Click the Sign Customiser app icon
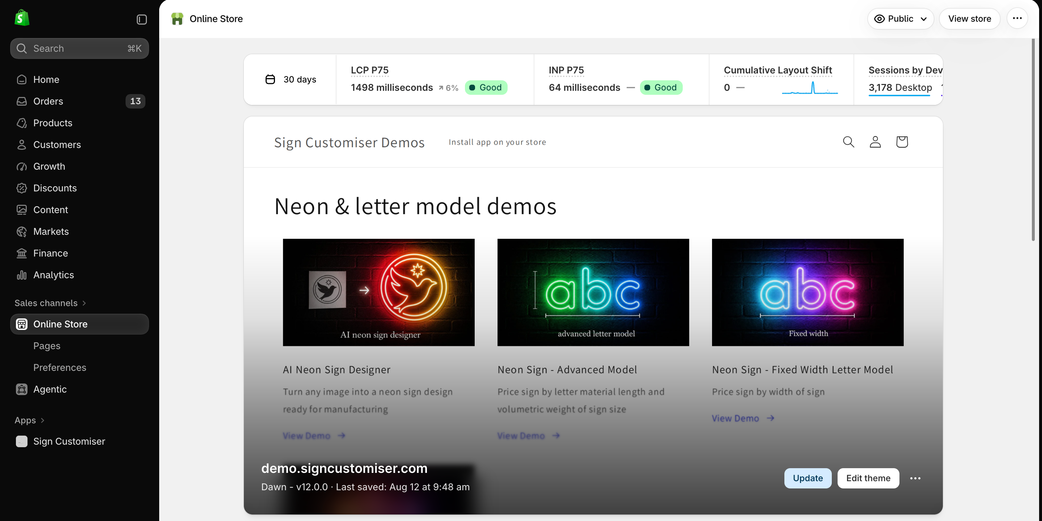1042x521 pixels. coord(21,441)
